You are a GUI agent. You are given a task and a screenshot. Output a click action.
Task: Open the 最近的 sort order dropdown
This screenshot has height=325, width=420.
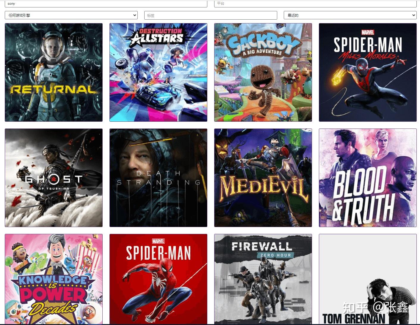point(350,15)
